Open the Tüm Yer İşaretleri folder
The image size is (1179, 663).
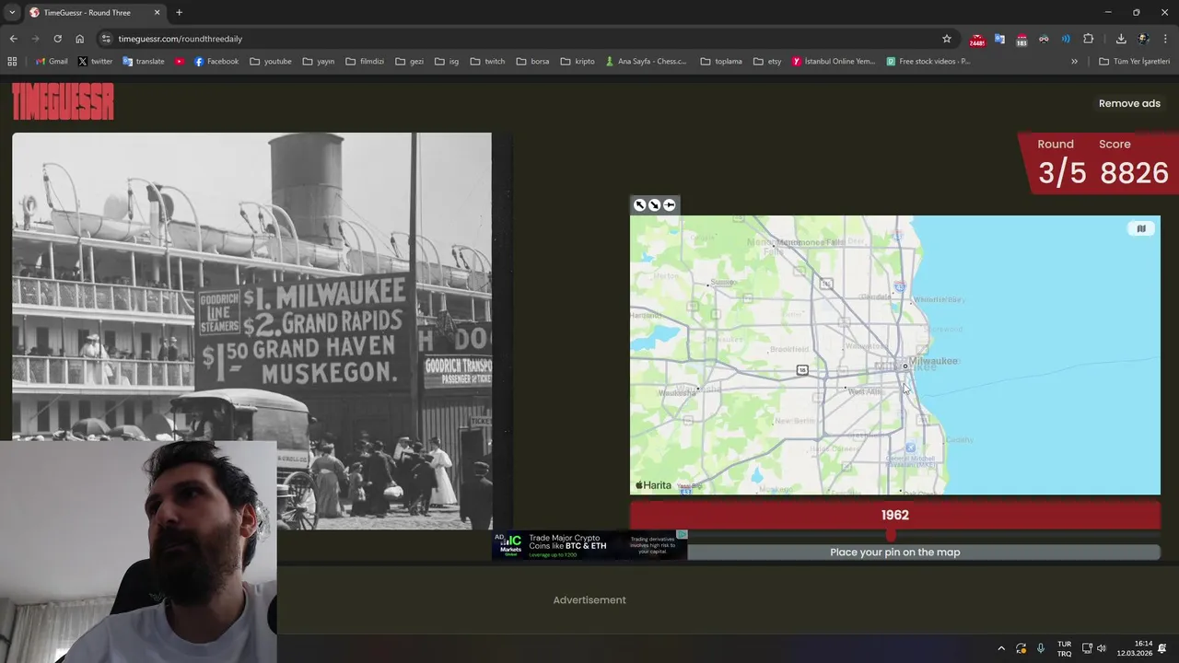tap(1134, 62)
